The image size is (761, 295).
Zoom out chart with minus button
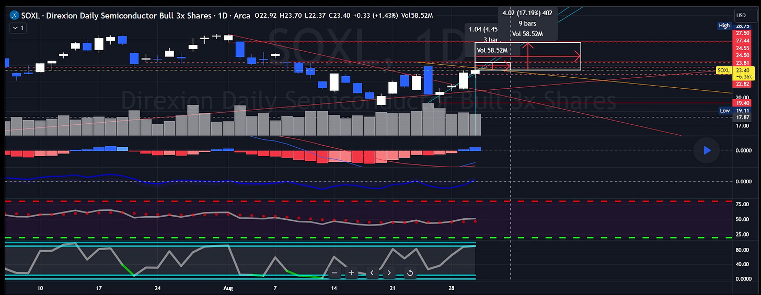click(x=335, y=273)
